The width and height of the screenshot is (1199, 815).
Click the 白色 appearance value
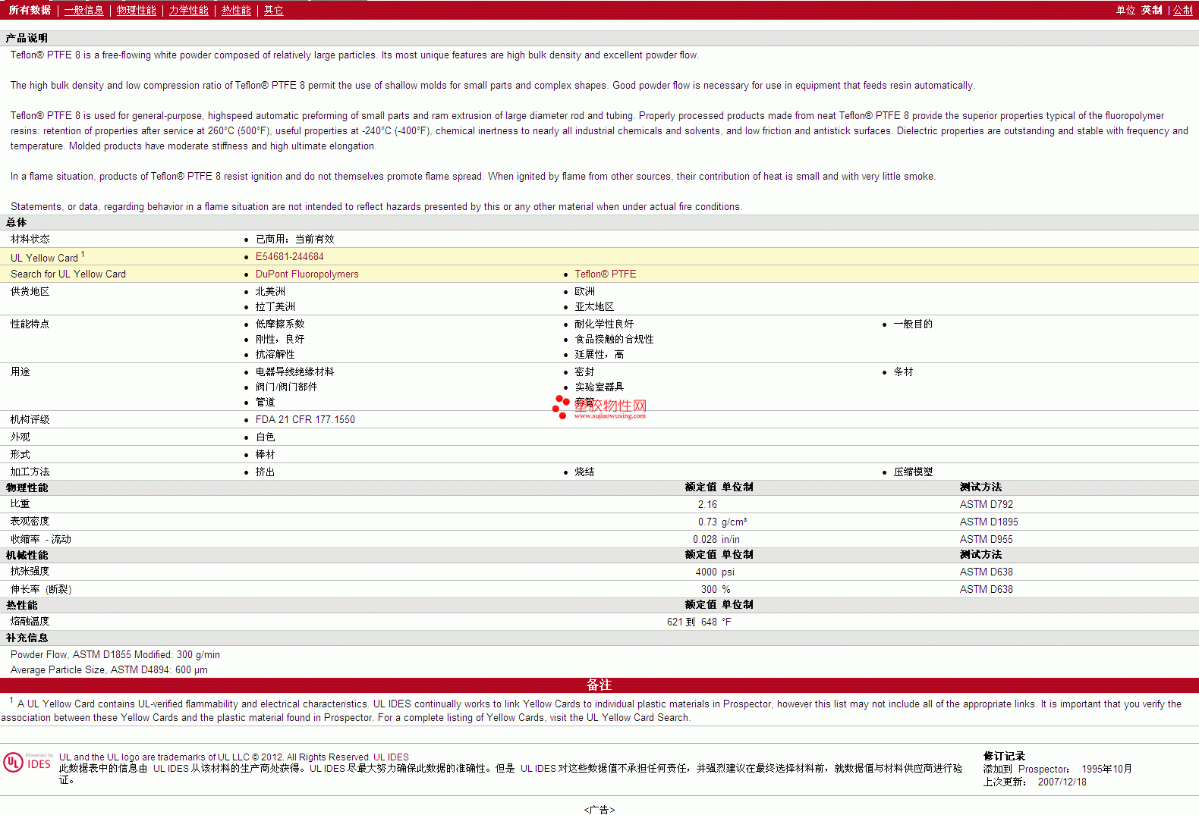click(265, 437)
